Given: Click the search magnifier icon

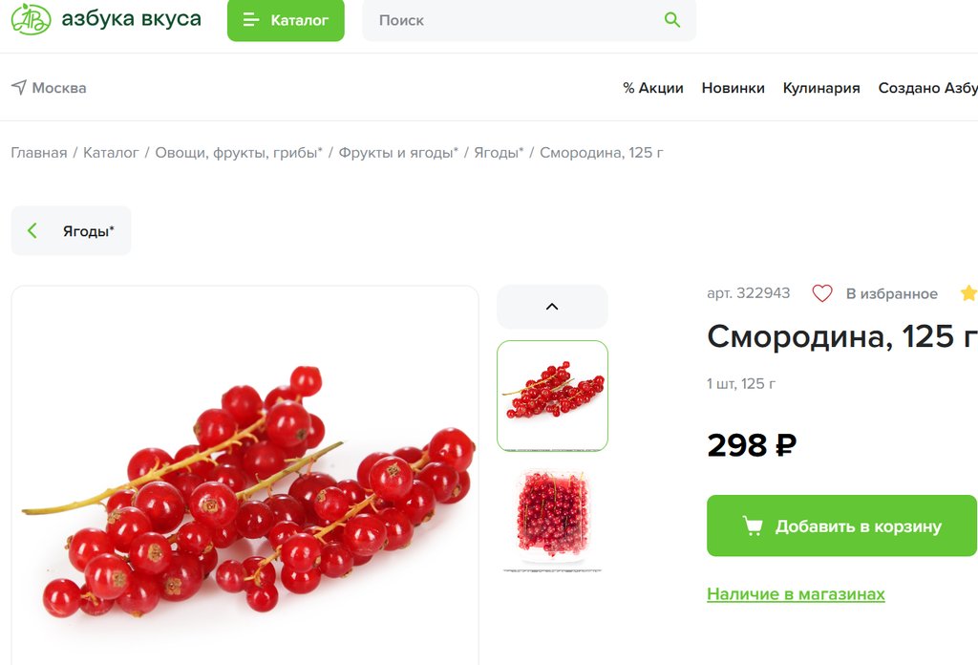Looking at the screenshot, I should (x=671, y=20).
